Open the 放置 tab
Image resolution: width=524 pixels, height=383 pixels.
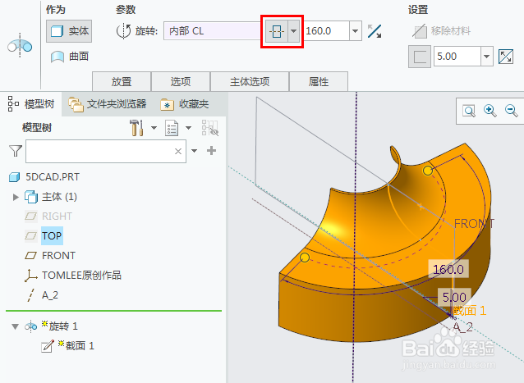click(x=122, y=81)
